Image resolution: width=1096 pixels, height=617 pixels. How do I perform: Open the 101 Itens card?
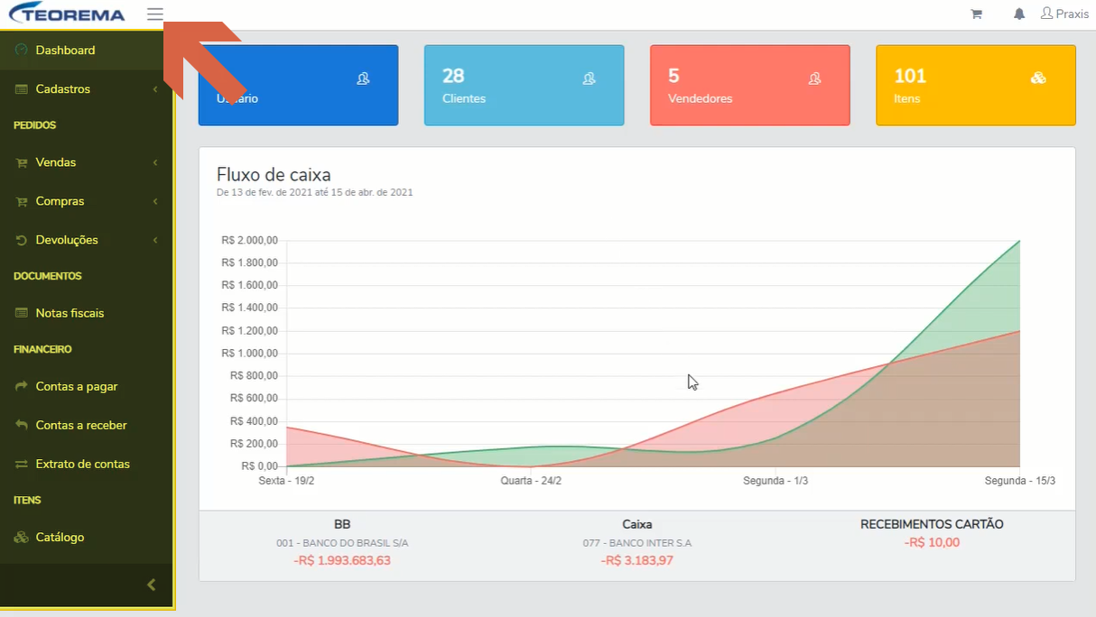[x=975, y=85]
